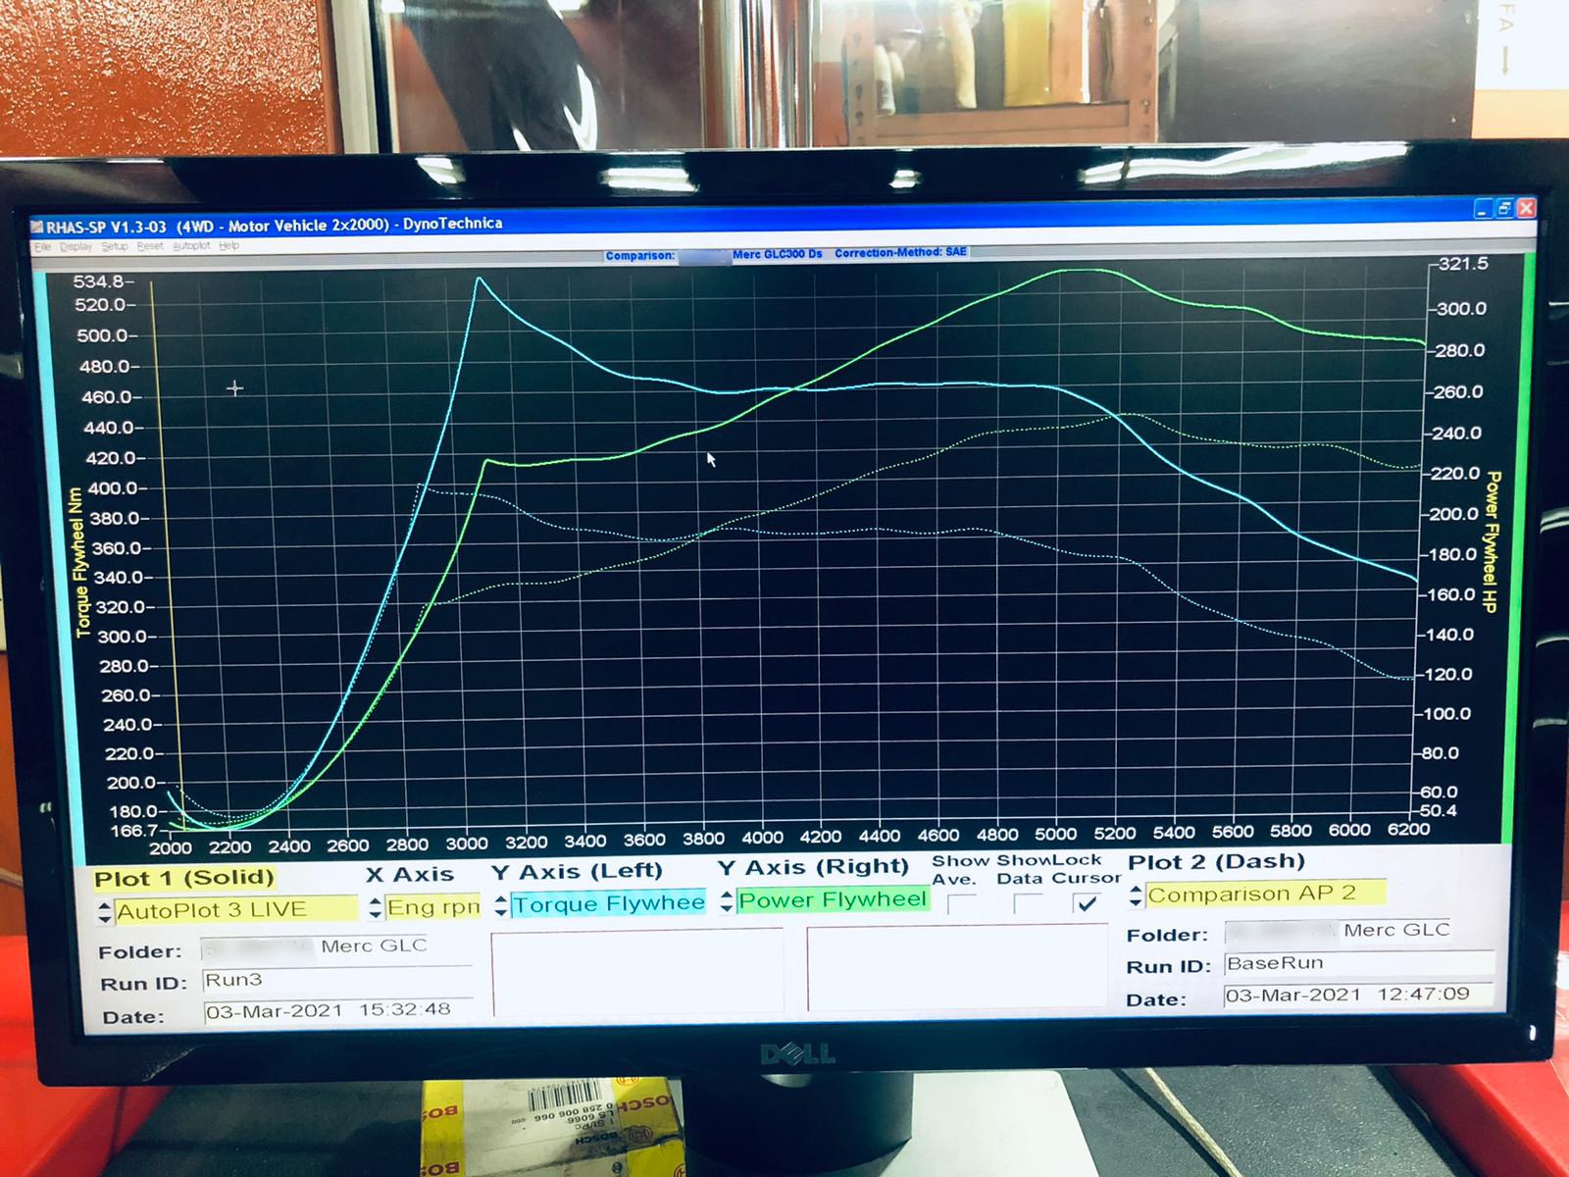1569x1177 pixels.
Task: Click the 'Plot 2 (Dash)' heading
Action: click(1216, 862)
